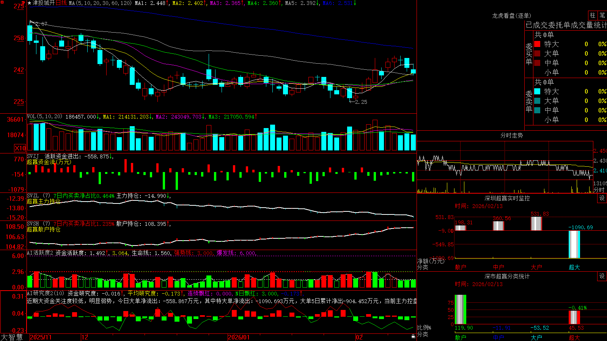Click the star icon beside 津投城开

30,3
